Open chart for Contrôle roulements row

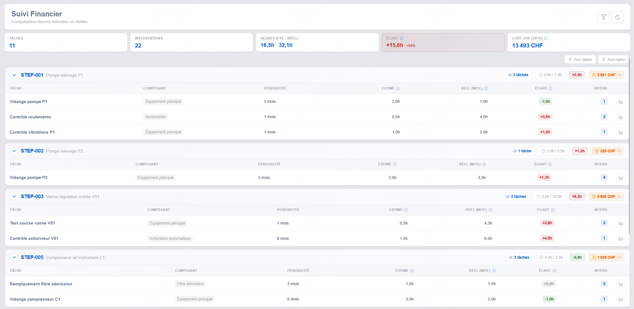click(621, 117)
